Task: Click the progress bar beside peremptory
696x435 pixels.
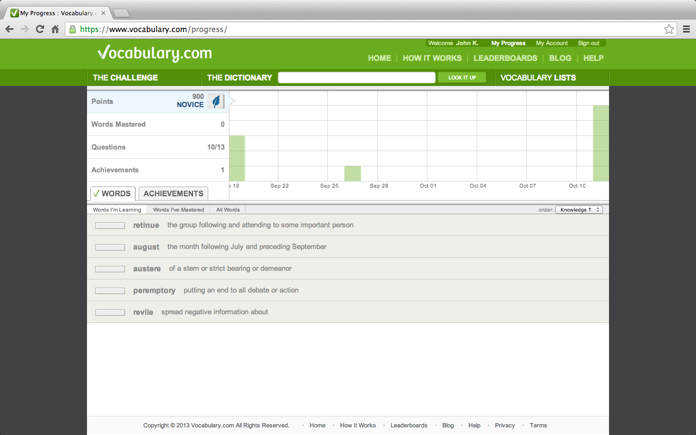Action: click(110, 291)
